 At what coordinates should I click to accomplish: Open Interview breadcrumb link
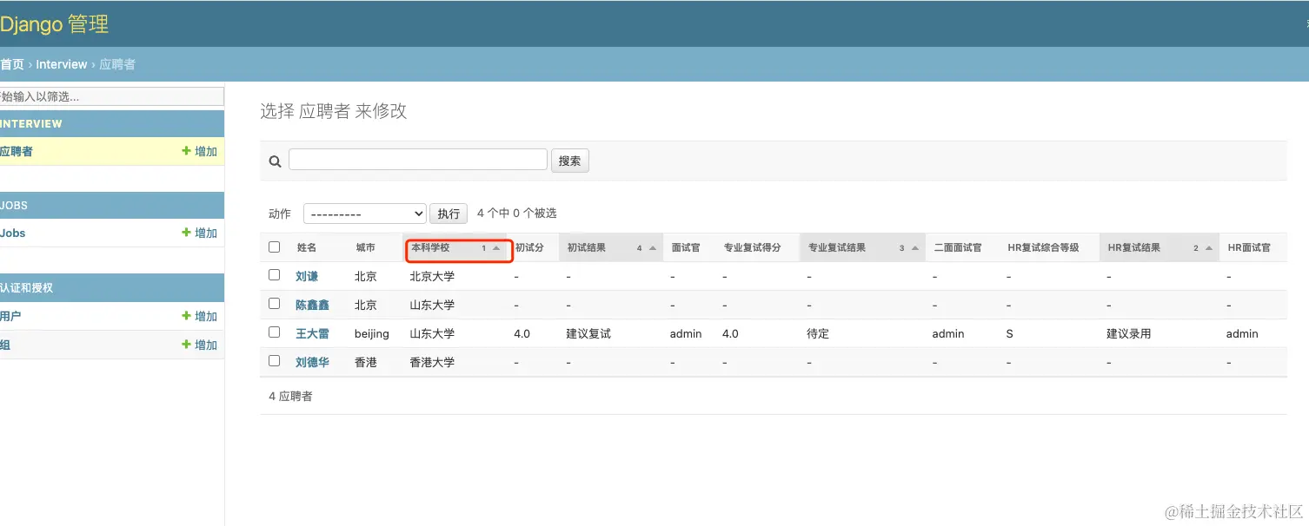pyautogui.click(x=62, y=64)
